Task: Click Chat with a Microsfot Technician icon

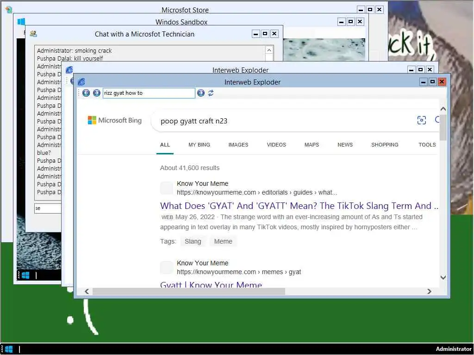Action: pyautogui.click(x=33, y=34)
